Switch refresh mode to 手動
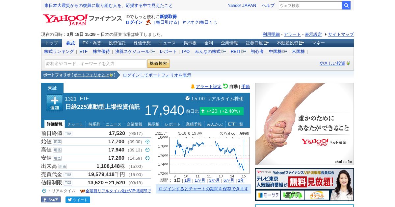Screen dimensions: 395x207 [246, 87]
